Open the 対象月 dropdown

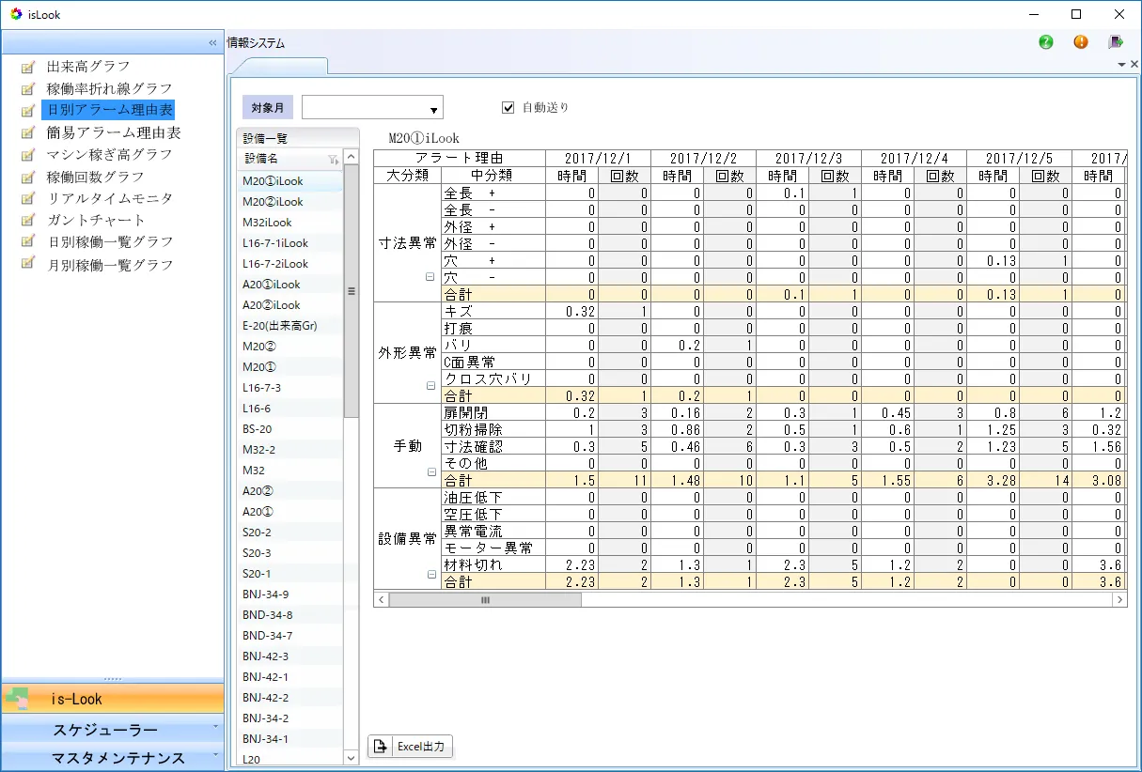point(433,108)
